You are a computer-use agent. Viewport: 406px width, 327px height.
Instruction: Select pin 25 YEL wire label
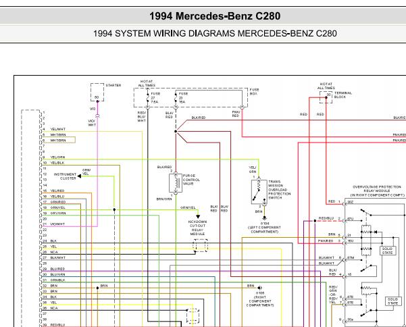[53, 247]
